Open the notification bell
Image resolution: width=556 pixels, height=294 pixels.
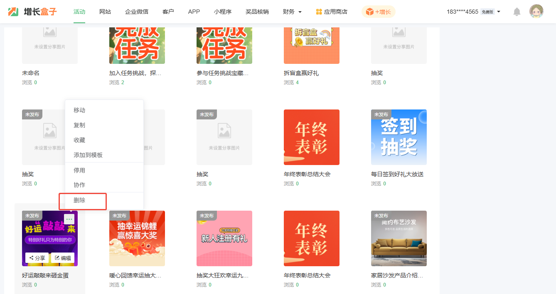[517, 12]
